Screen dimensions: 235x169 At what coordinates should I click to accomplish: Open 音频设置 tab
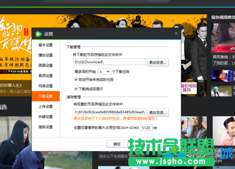(x=46, y=76)
